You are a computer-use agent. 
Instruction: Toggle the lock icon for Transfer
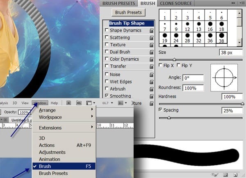tap(151, 66)
